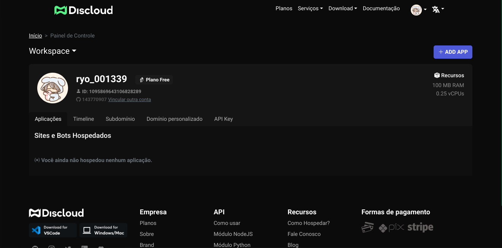The image size is (502, 248).
Task: Click the stripe payment logo
Action: tap(420, 227)
